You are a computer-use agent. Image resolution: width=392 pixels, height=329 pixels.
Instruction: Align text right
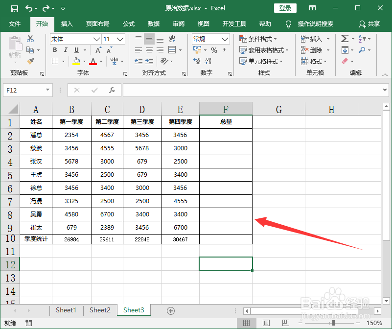point(160,50)
